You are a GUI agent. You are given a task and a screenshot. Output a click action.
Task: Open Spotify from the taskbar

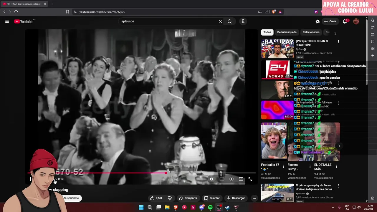210,207
